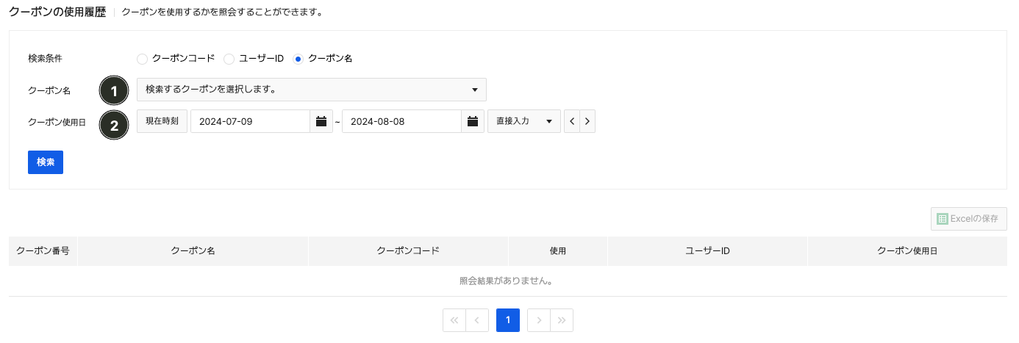Click the previous period arrow beside 直接入力
The width and height of the screenshot is (1019, 343).
572,121
